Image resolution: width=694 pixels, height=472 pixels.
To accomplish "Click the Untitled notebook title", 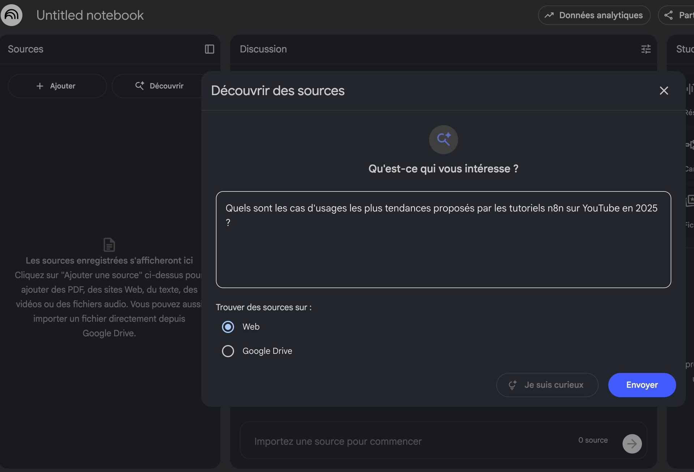I will click(90, 15).
